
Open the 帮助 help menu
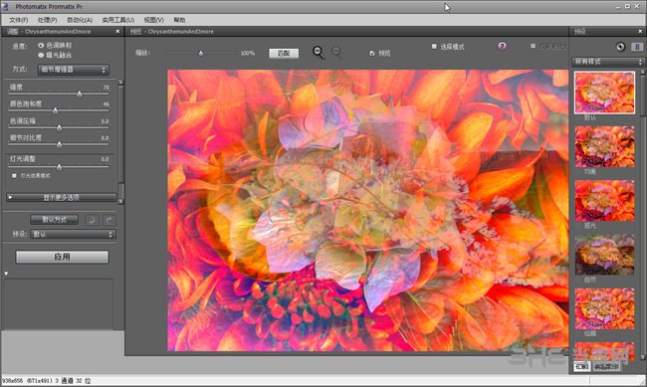(179, 20)
